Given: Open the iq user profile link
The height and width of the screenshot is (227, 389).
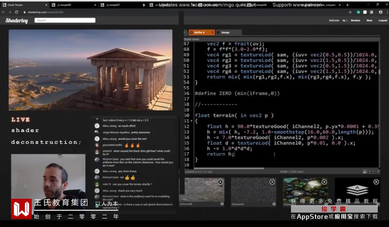Looking at the screenshot, I should click(344, 21).
